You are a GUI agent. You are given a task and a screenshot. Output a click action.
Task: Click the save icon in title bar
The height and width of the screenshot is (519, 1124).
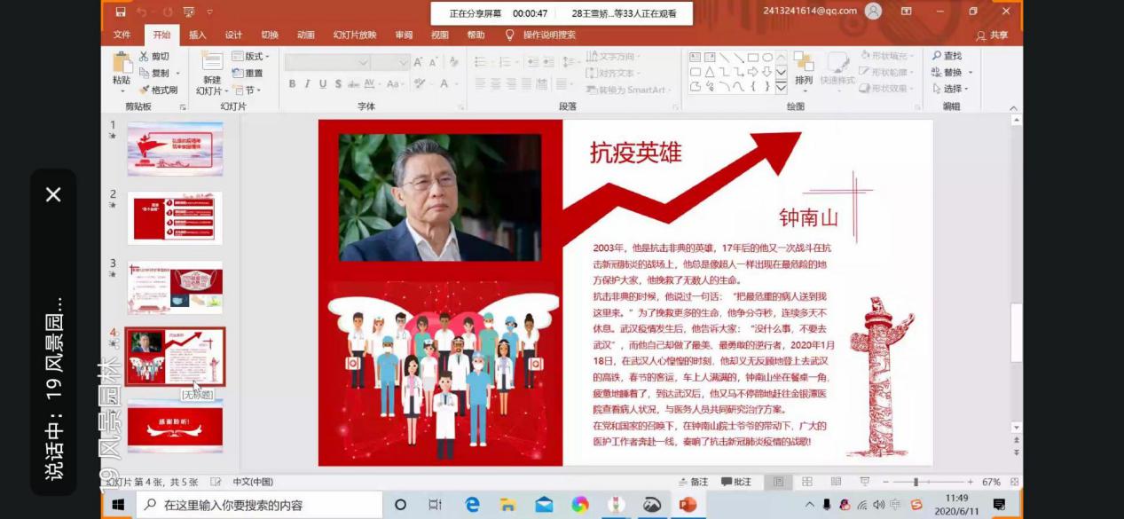(x=121, y=12)
